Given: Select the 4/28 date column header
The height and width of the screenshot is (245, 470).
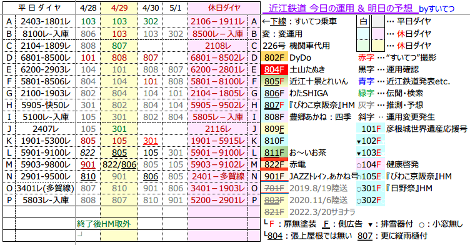Looking at the screenshot, I should tap(88, 8).
